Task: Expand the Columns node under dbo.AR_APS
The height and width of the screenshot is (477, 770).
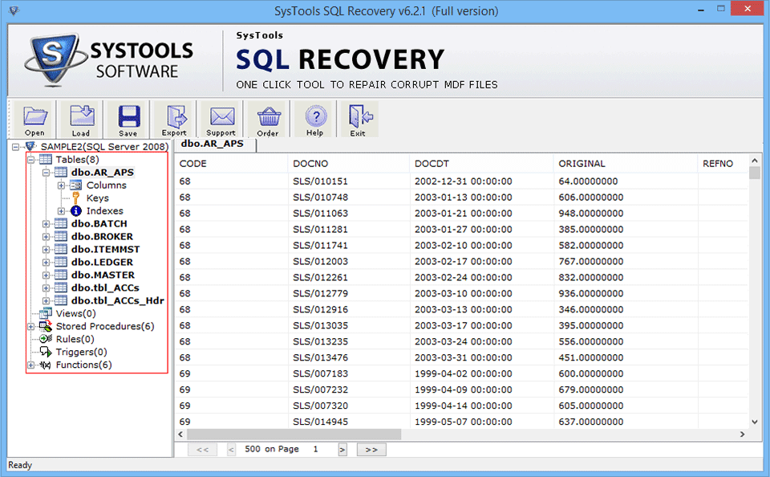Action: 62,185
